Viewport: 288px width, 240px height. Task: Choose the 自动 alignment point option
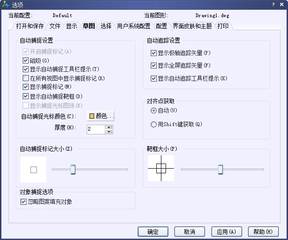(154, 111)
